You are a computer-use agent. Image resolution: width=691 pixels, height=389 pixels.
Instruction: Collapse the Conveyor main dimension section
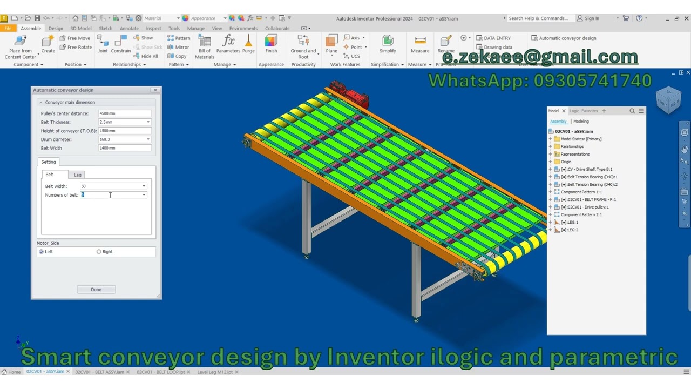tap(40, 103)
